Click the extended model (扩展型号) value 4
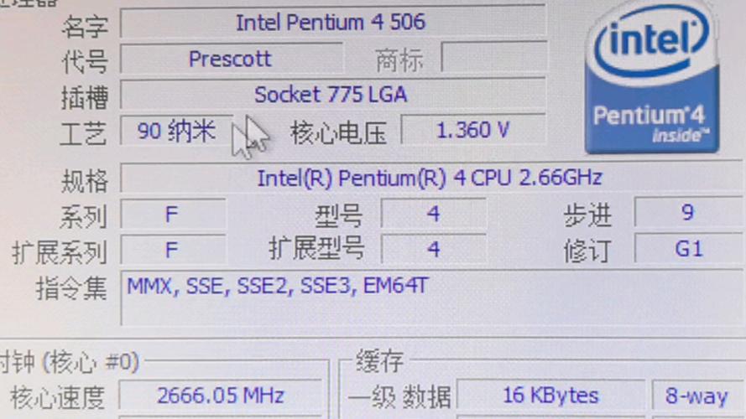The width and height of the screenshot is (746, 419). [434, 250]
